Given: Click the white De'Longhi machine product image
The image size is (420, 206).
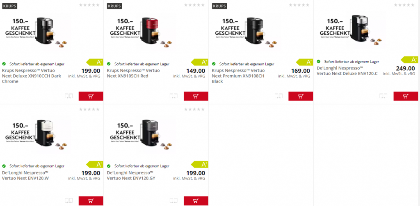Looking at the screenshot, I should (36, 135).
